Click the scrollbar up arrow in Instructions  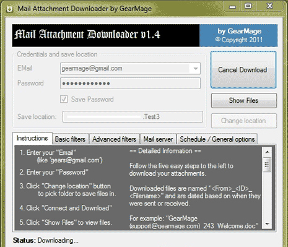click(x=267, y=152)
